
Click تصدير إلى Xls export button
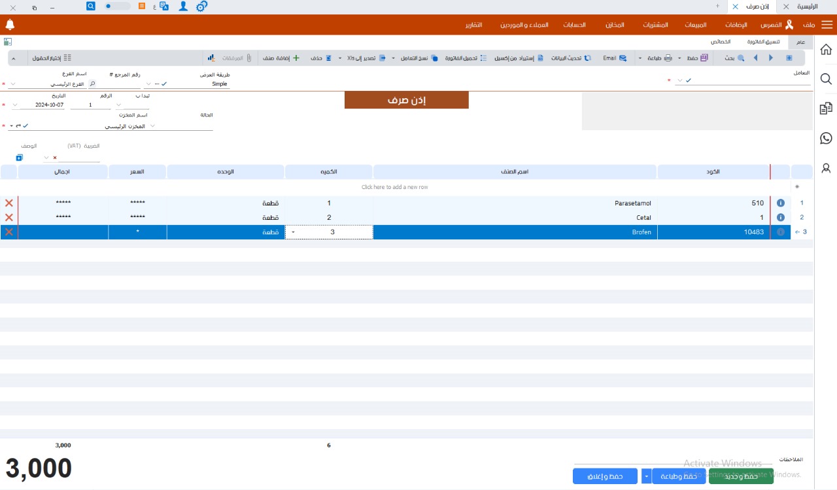click(366, 58)
